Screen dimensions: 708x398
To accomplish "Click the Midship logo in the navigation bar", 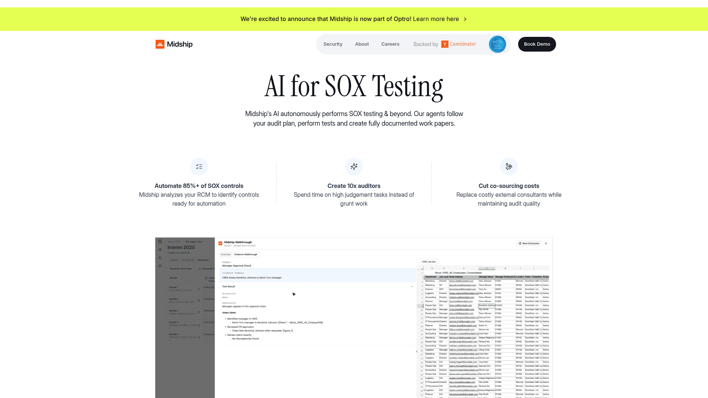I will 174,44.
